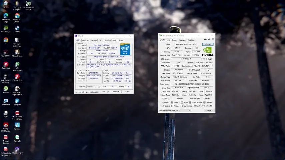The image size is (285, 160).
Task: Select the Graphics Card tab in GPU-Z
Action: click(x=165, y=40)
